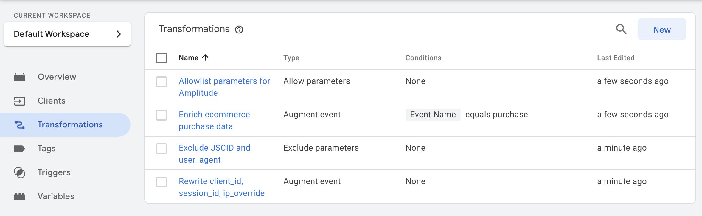Click the Variables sidebar icon
The width and height of the screenshot is (702, 216).
[x=20, y=196]
